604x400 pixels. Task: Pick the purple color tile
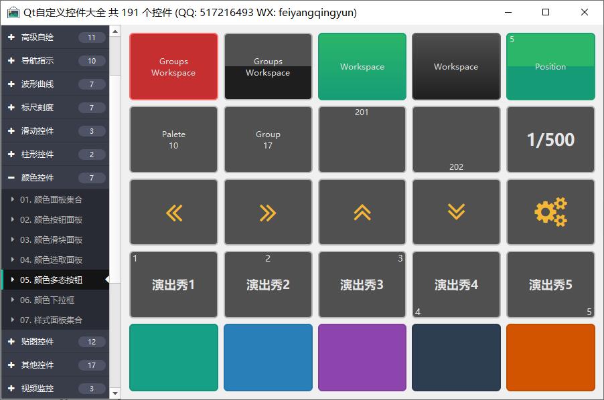point(362,357)
